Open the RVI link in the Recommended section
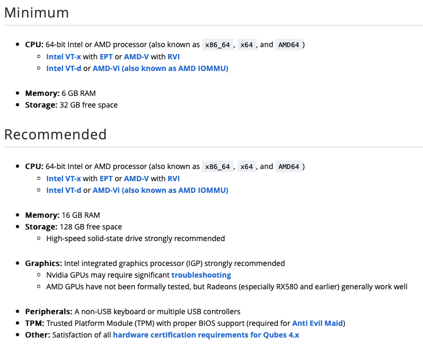423x346 pixels. coord(173,179)
